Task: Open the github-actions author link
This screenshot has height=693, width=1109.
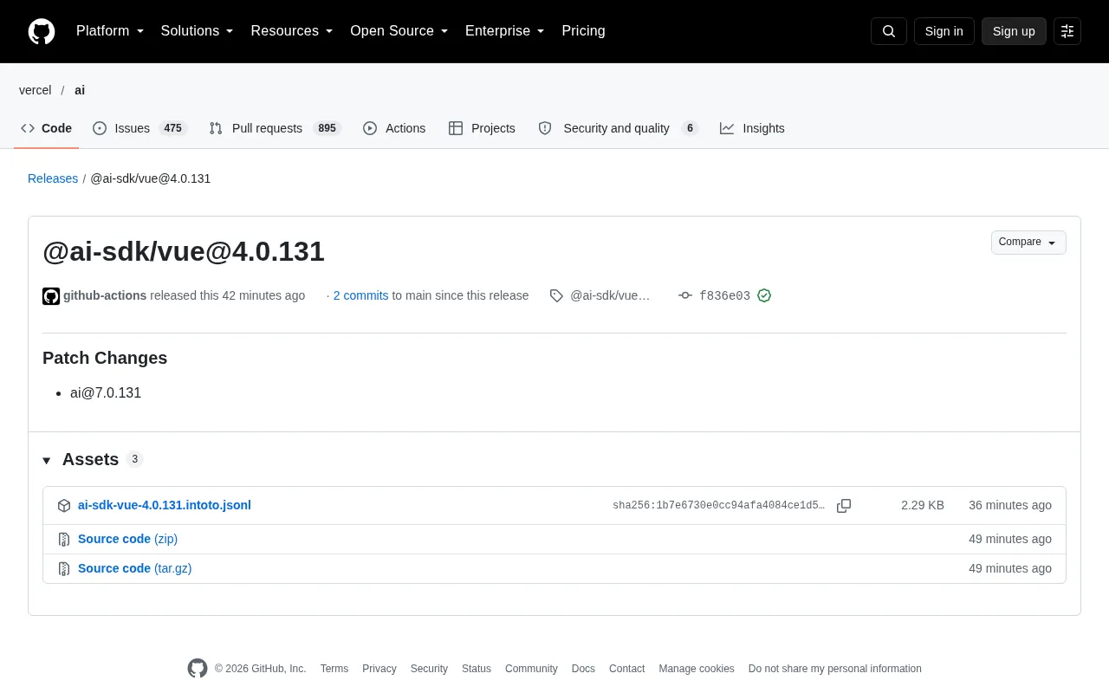Action: 105,295
